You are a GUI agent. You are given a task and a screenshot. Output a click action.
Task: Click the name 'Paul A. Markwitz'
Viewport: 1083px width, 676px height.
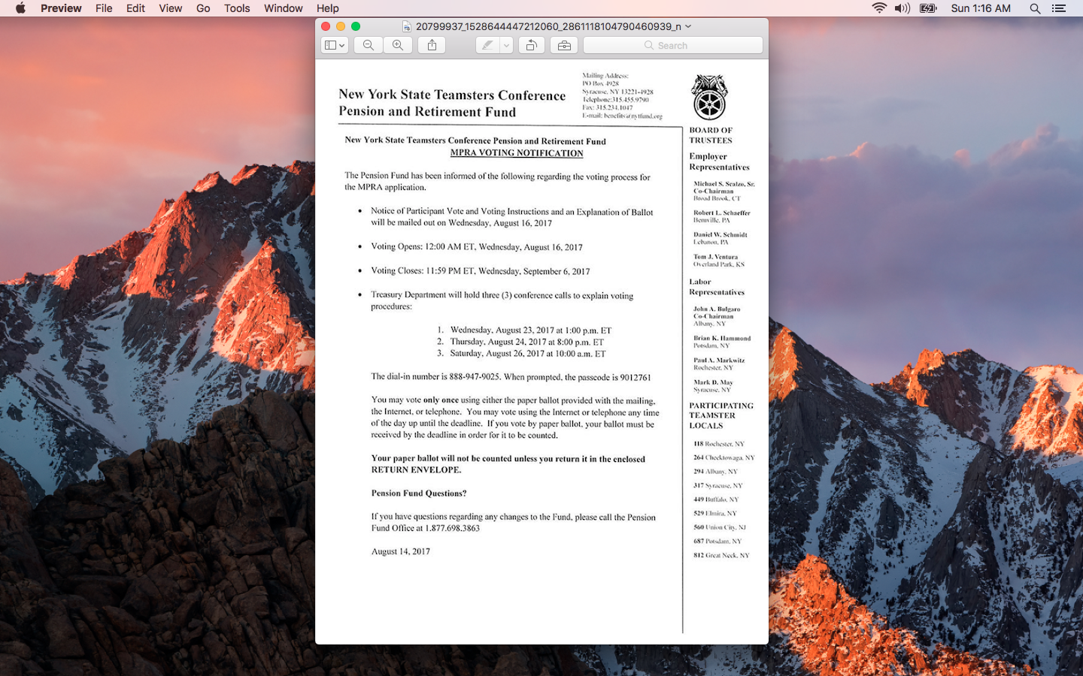click(719, 361)
